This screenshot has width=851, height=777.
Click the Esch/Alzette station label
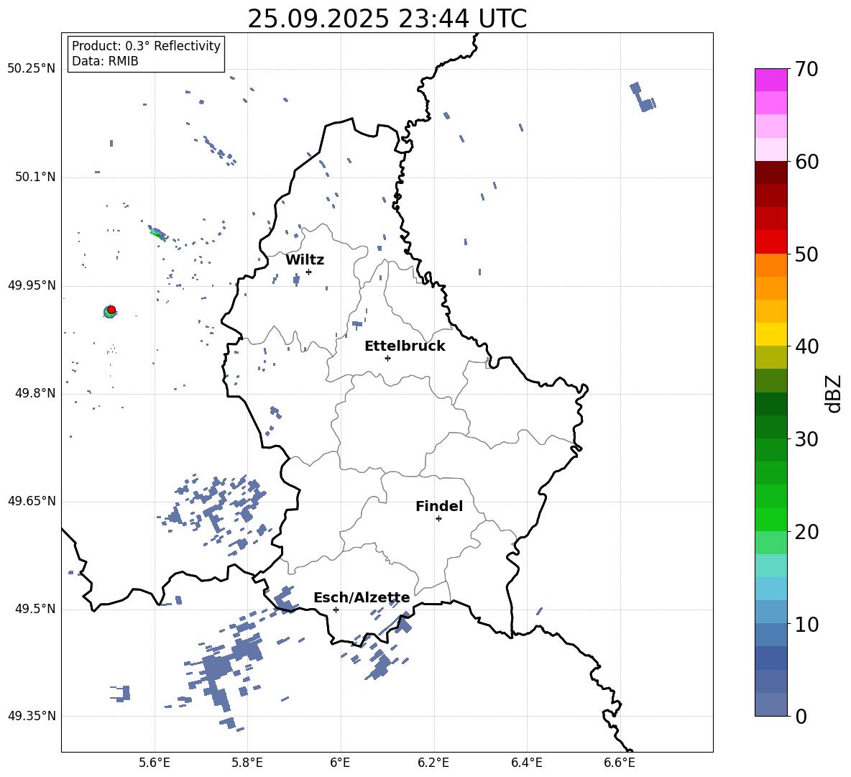click(362, 597)
